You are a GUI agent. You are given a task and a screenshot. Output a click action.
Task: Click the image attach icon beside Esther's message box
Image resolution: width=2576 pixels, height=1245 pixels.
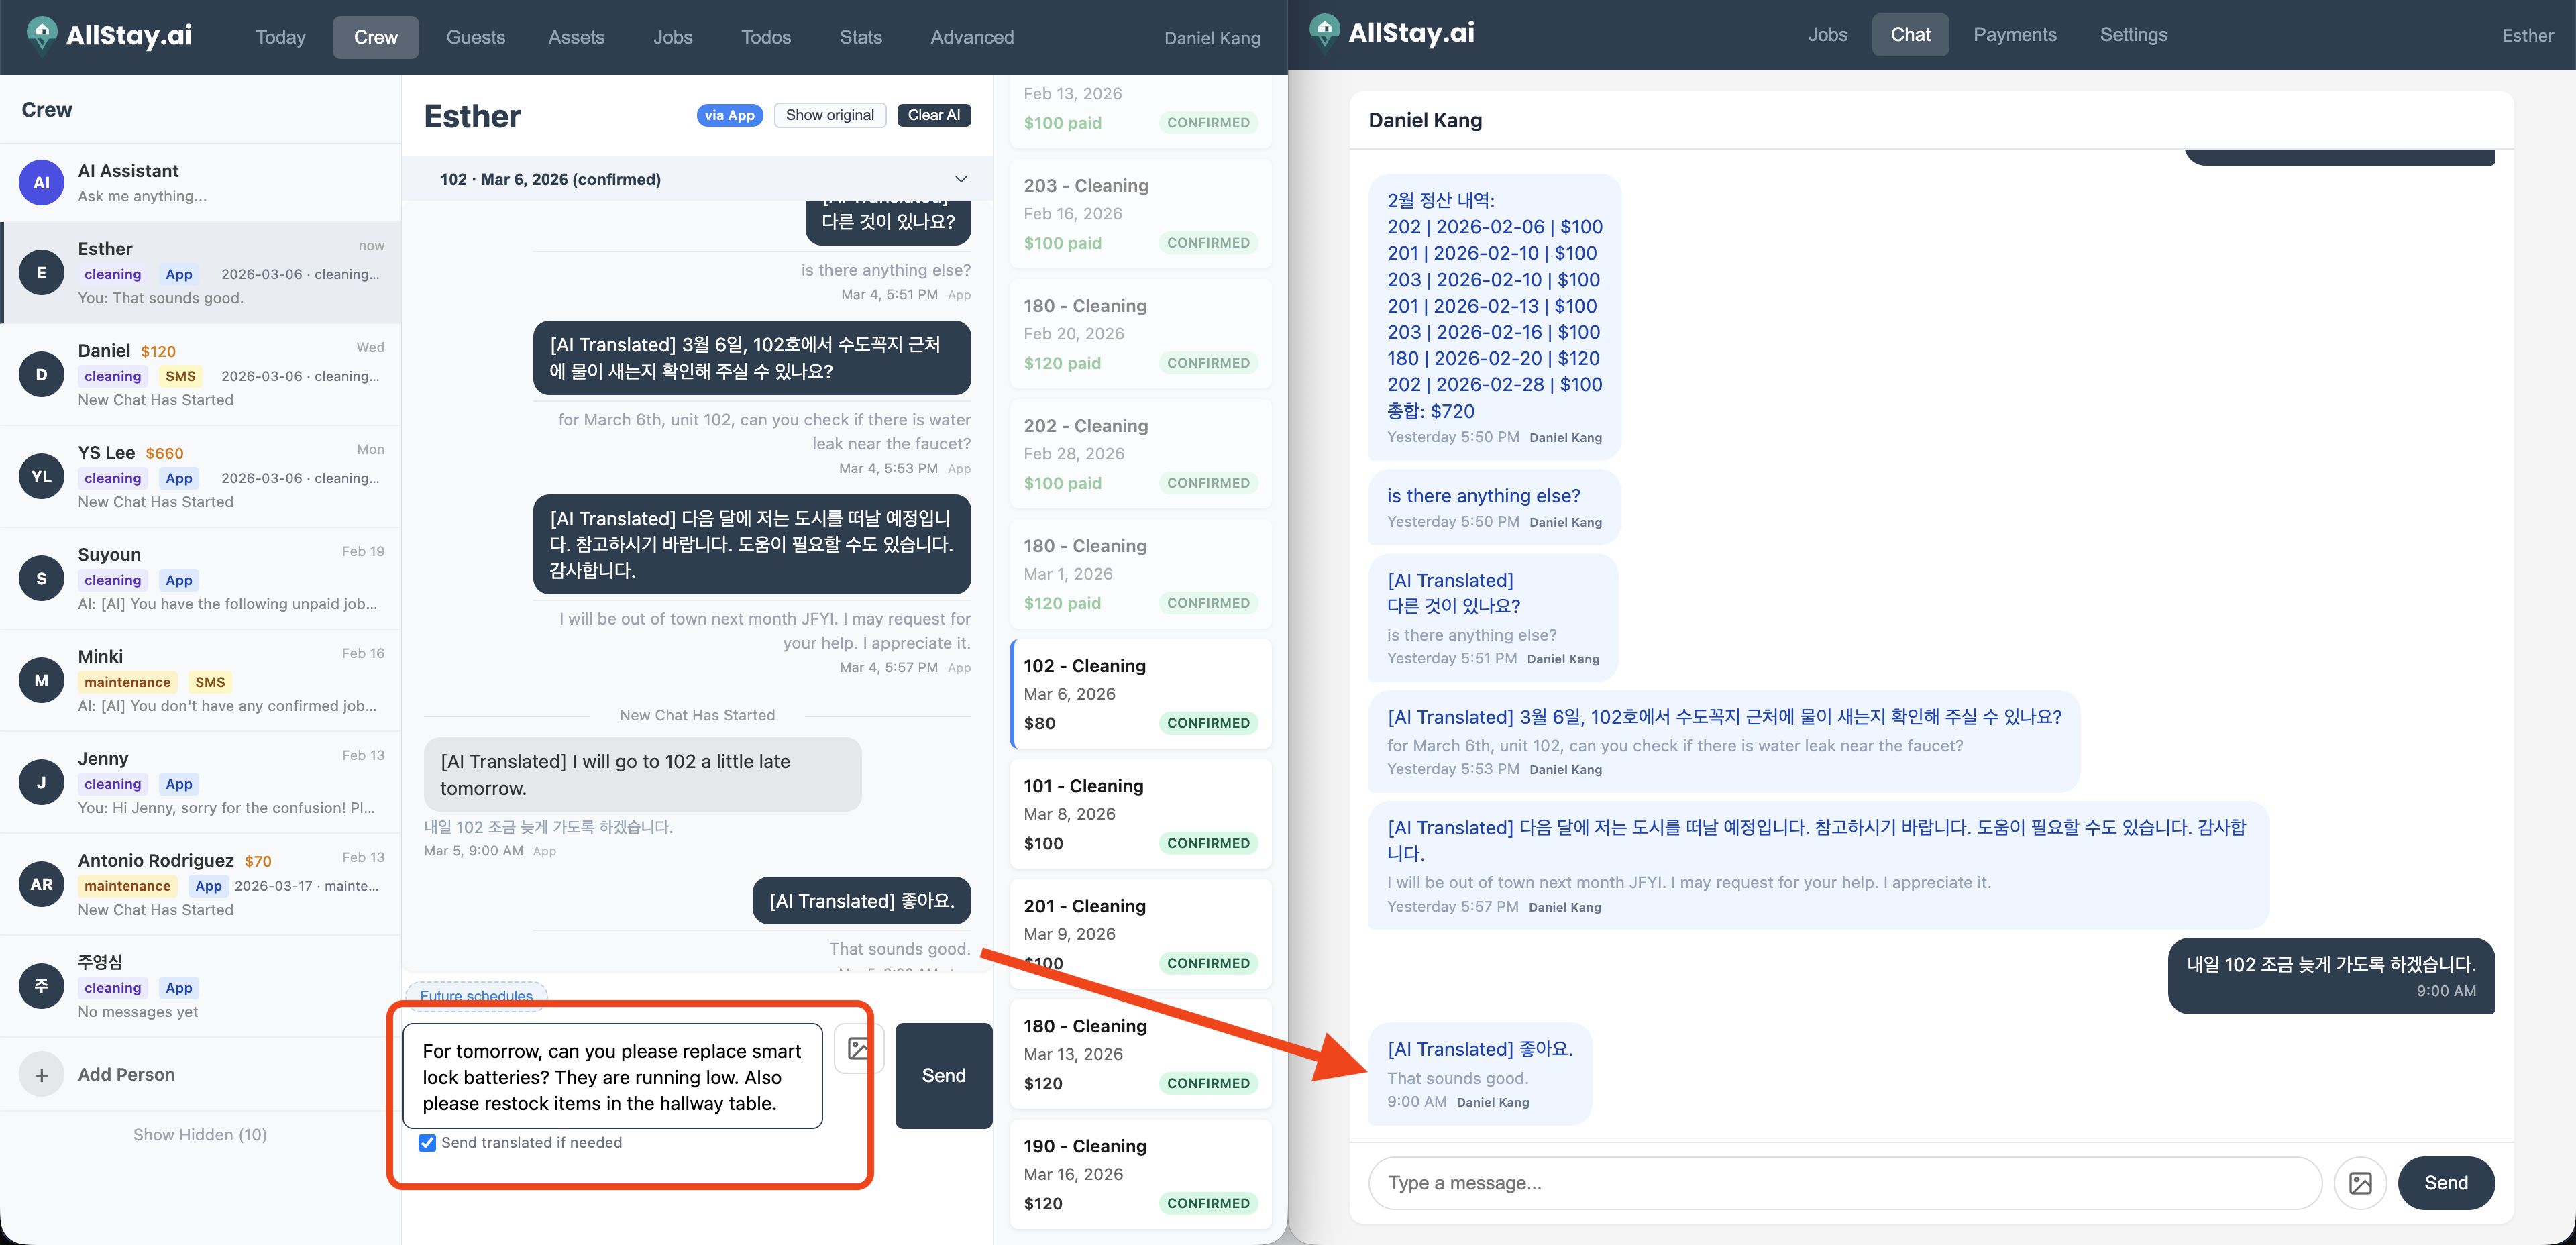coord(858,1048)
